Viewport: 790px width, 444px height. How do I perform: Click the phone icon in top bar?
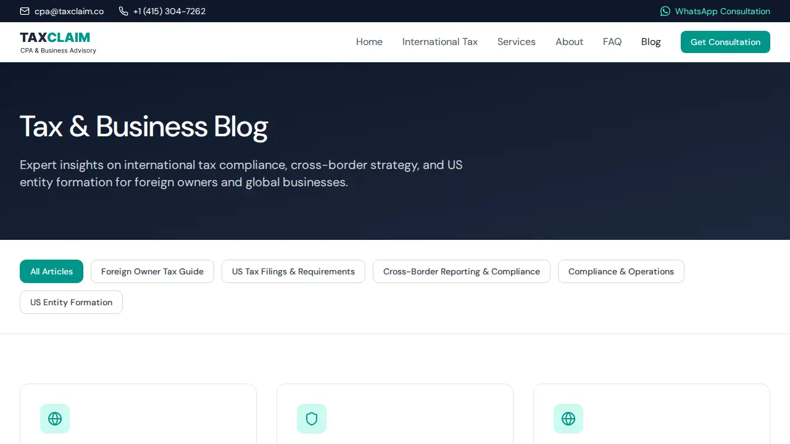click(123, 11)
